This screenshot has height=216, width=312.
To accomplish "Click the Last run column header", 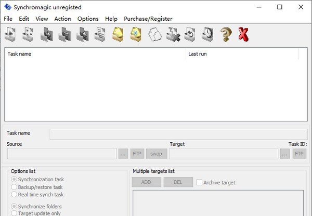I will coord(242,54).
